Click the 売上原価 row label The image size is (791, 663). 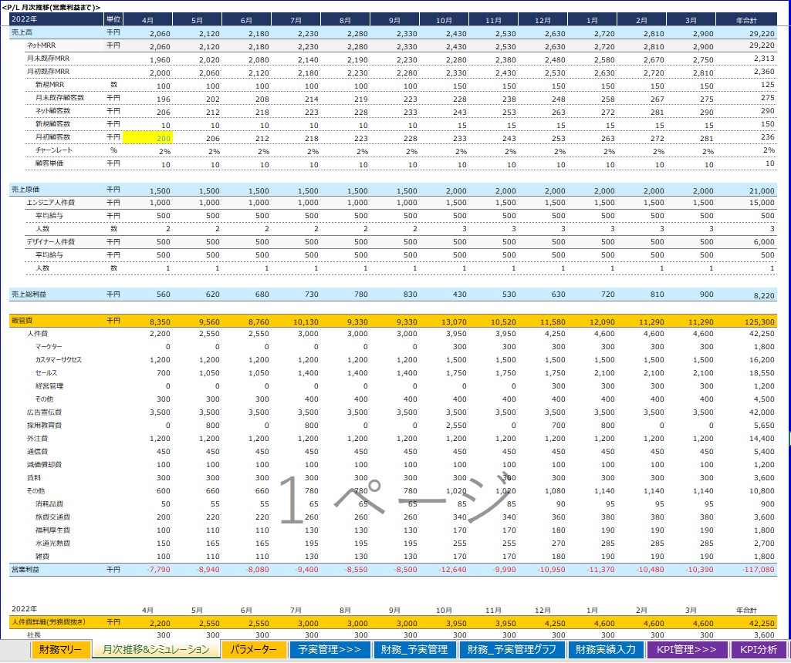(x=25, y=190)
